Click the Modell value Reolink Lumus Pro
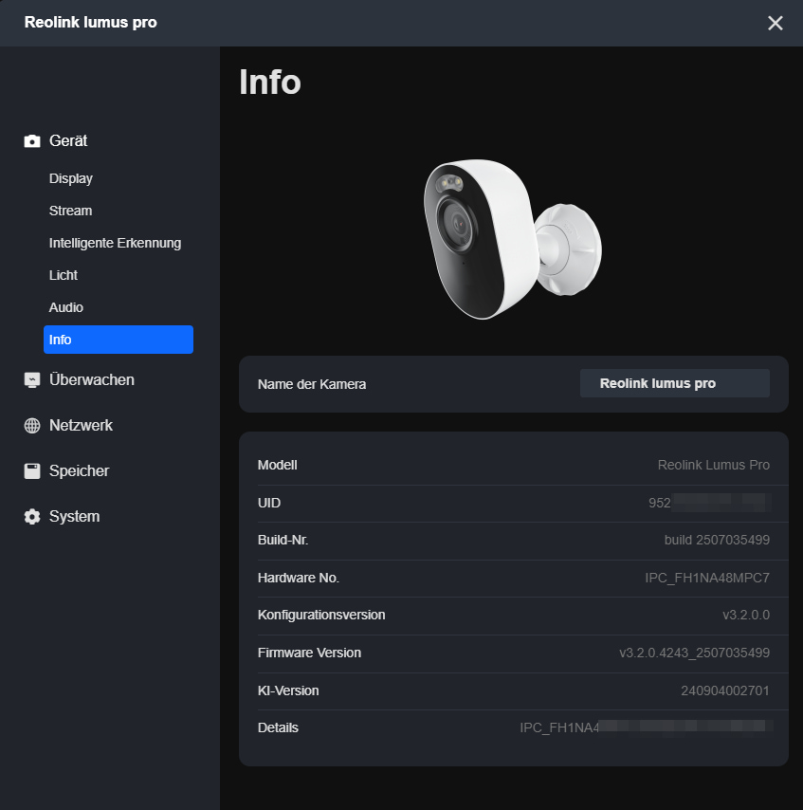 point(713,465)
